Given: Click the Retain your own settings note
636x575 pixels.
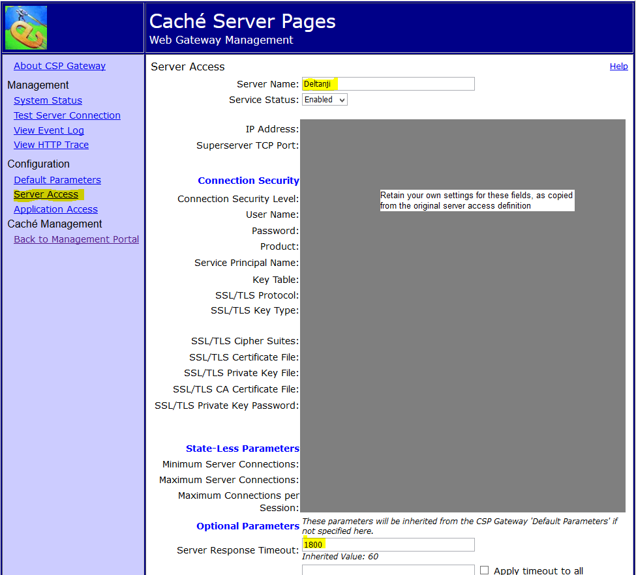Looking at the screenshot, I should (x=477, y=200).
